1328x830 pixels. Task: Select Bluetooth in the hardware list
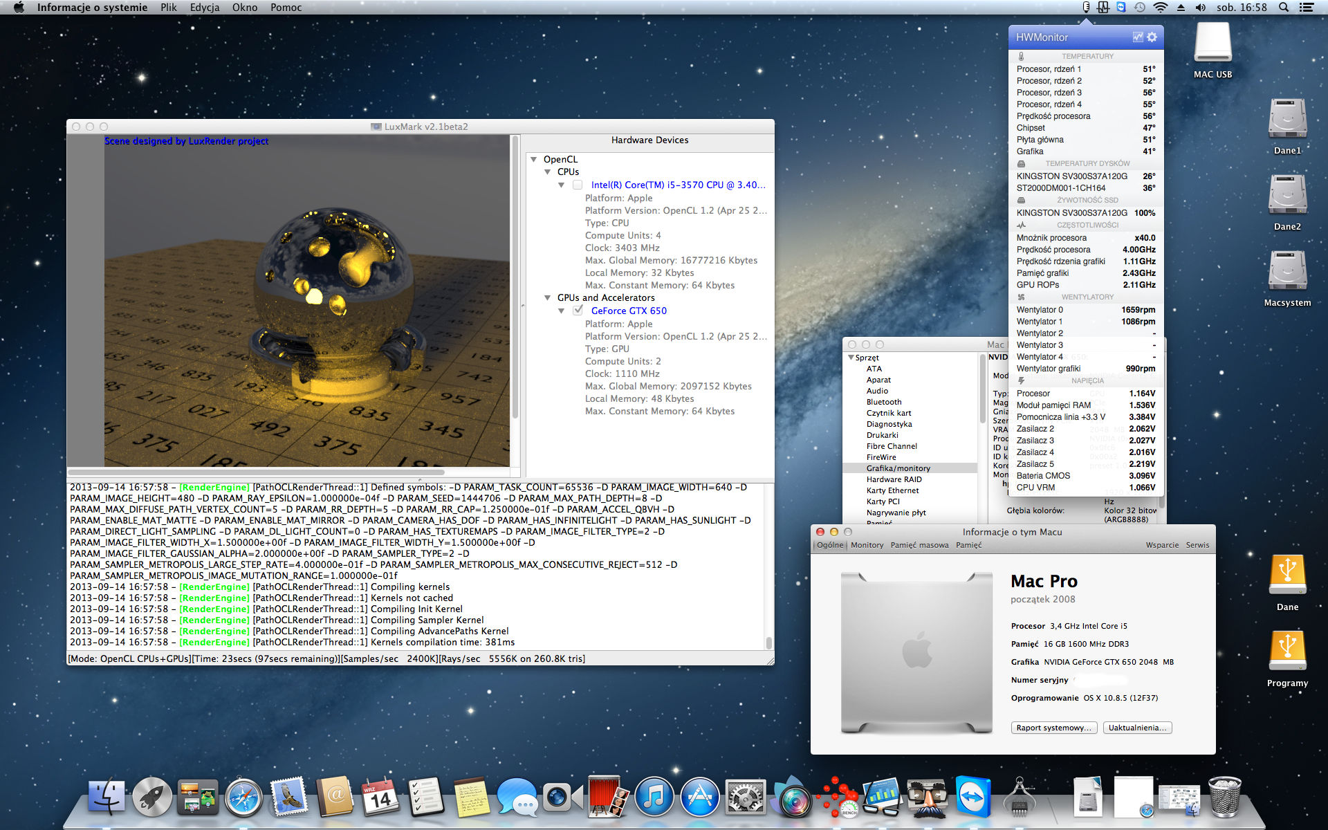[883, 402]
